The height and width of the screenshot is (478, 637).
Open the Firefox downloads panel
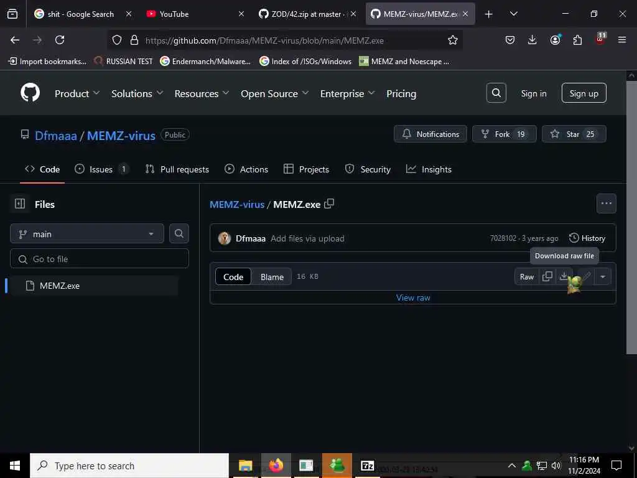[532, 40]
